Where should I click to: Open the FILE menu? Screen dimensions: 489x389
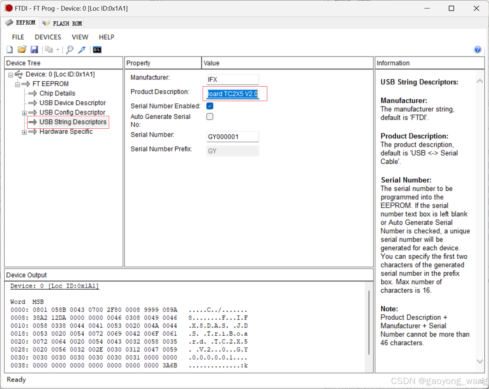pos(18,37)
